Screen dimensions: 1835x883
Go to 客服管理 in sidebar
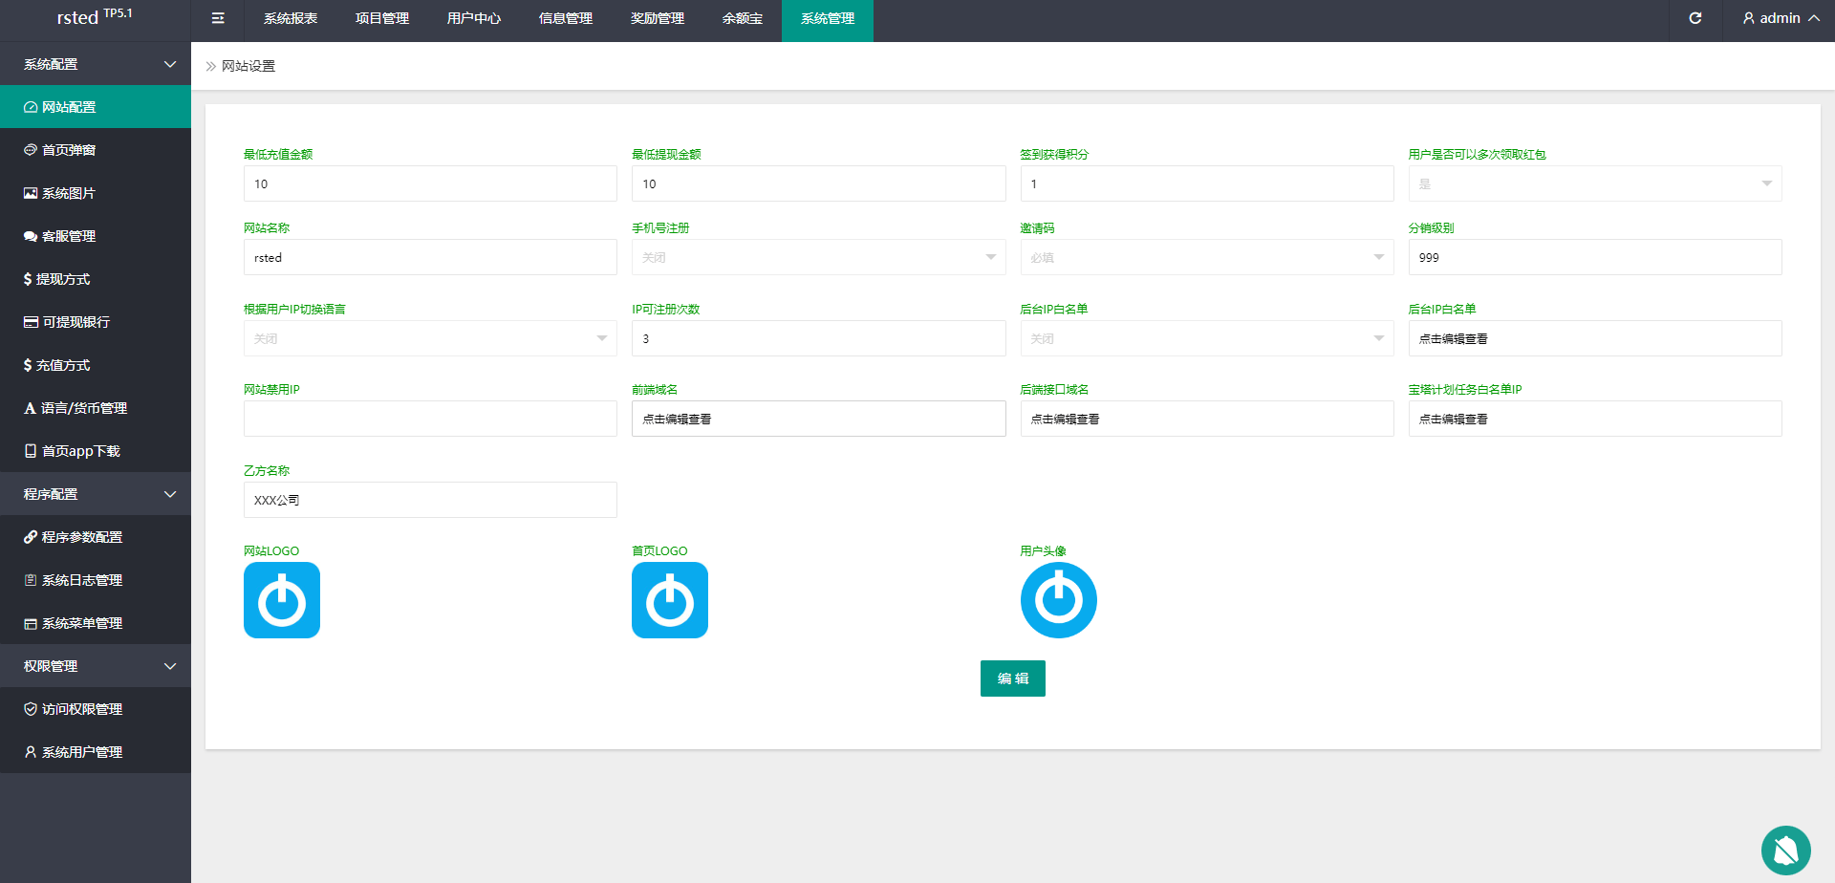point(69,236)
